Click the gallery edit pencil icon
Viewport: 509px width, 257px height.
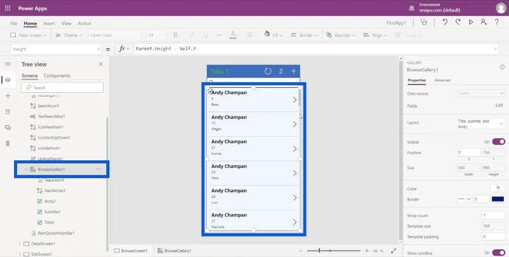click(x=211, y=91)
